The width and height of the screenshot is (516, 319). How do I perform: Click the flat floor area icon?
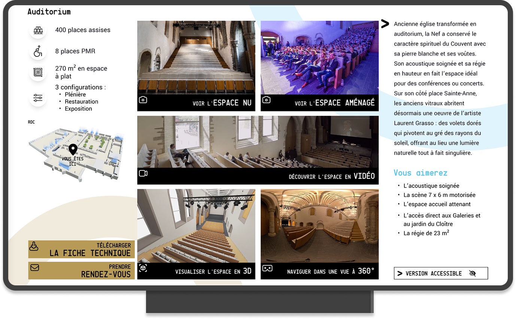click(38, 72)
